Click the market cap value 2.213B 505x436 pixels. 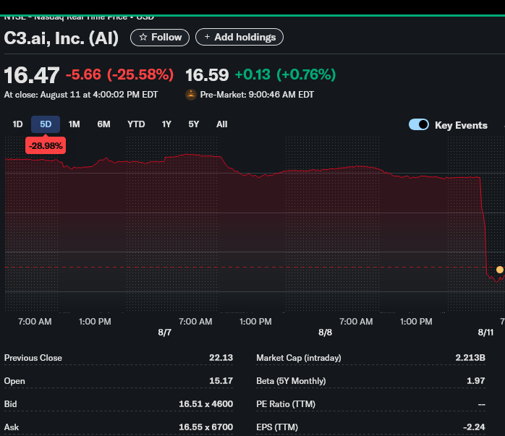point(470,357)
